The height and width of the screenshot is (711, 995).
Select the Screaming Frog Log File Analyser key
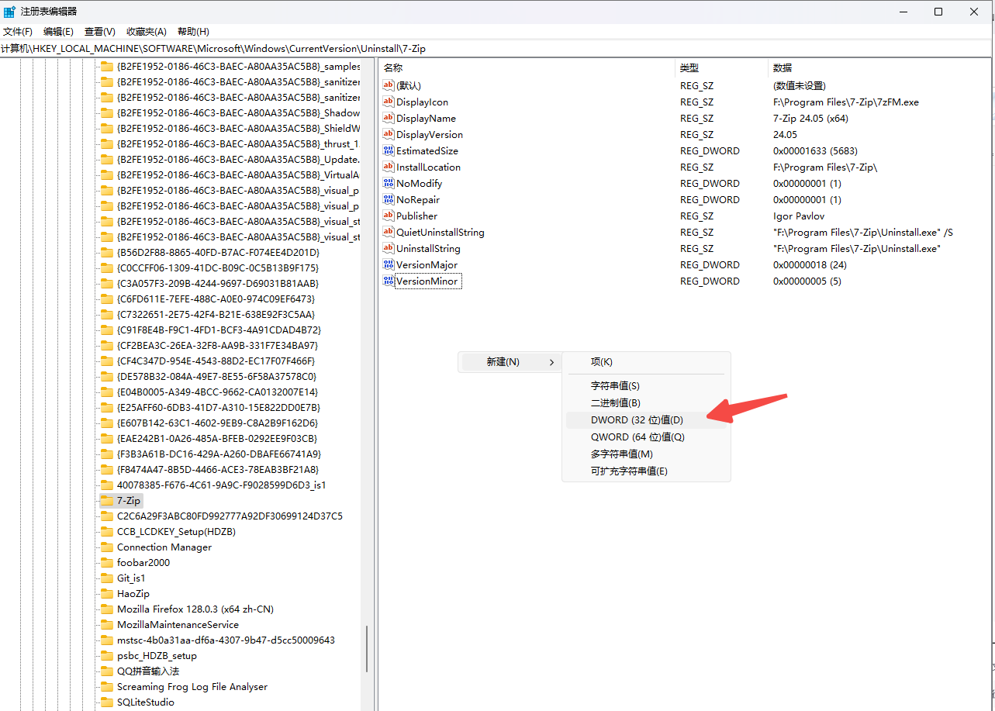pos(192,687)
